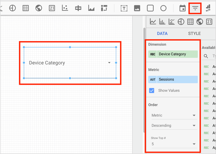This screenshot has width=216, height=154.
Task: Click the filter control icon
Action: [195, 8]
